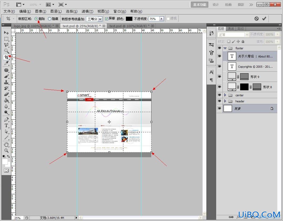The image size is (283, 221).
Task: Select the Eraser tool
Action: point(6,94)
